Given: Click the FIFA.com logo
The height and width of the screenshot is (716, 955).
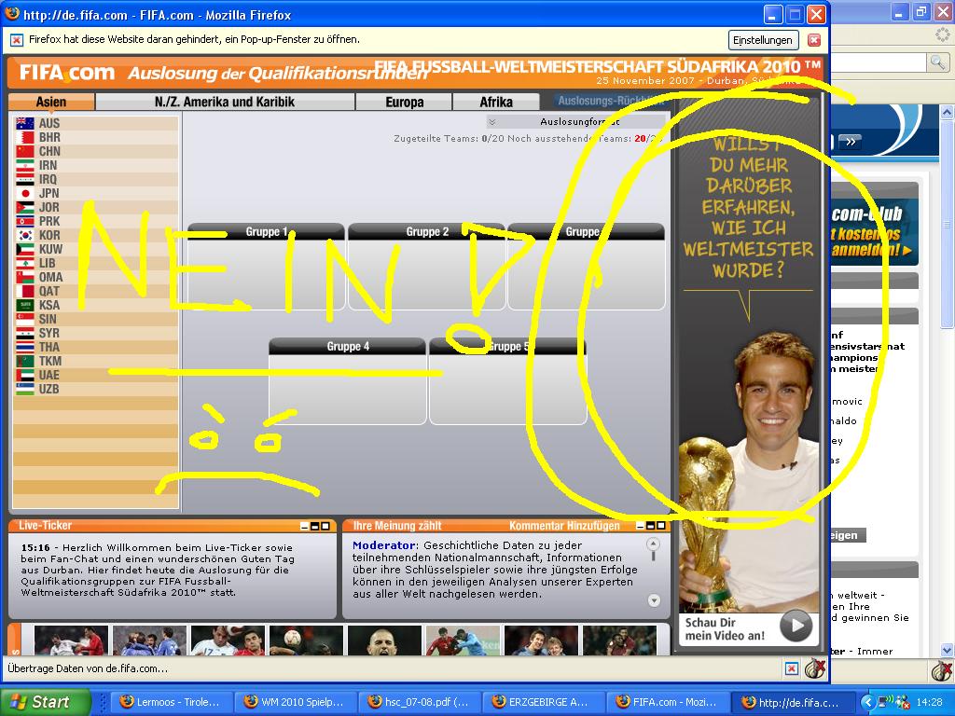Looking at the screenshot, I should click(65, 73).
